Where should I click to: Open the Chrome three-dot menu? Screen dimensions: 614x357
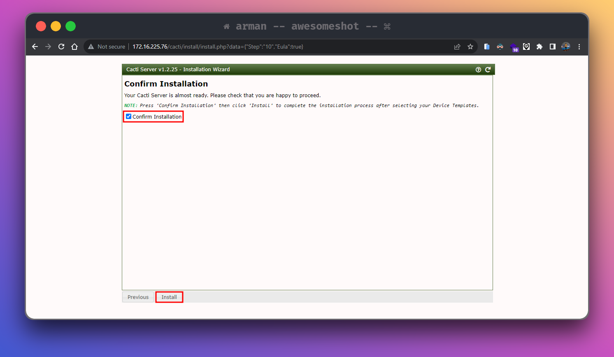click(579, 47)
